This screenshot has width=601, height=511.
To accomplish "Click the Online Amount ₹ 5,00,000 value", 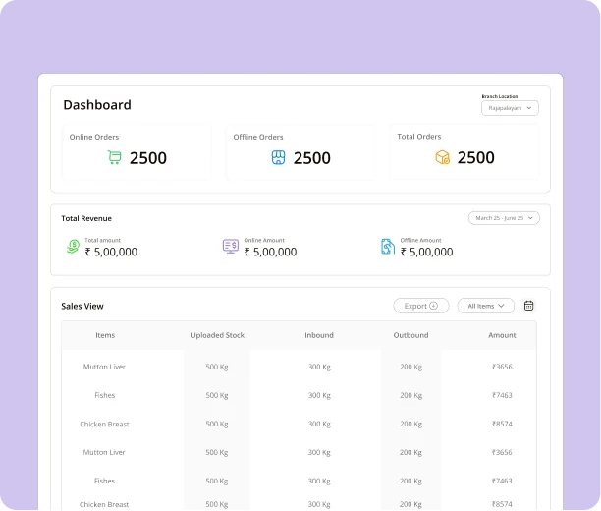I will (x=270, y=252).
